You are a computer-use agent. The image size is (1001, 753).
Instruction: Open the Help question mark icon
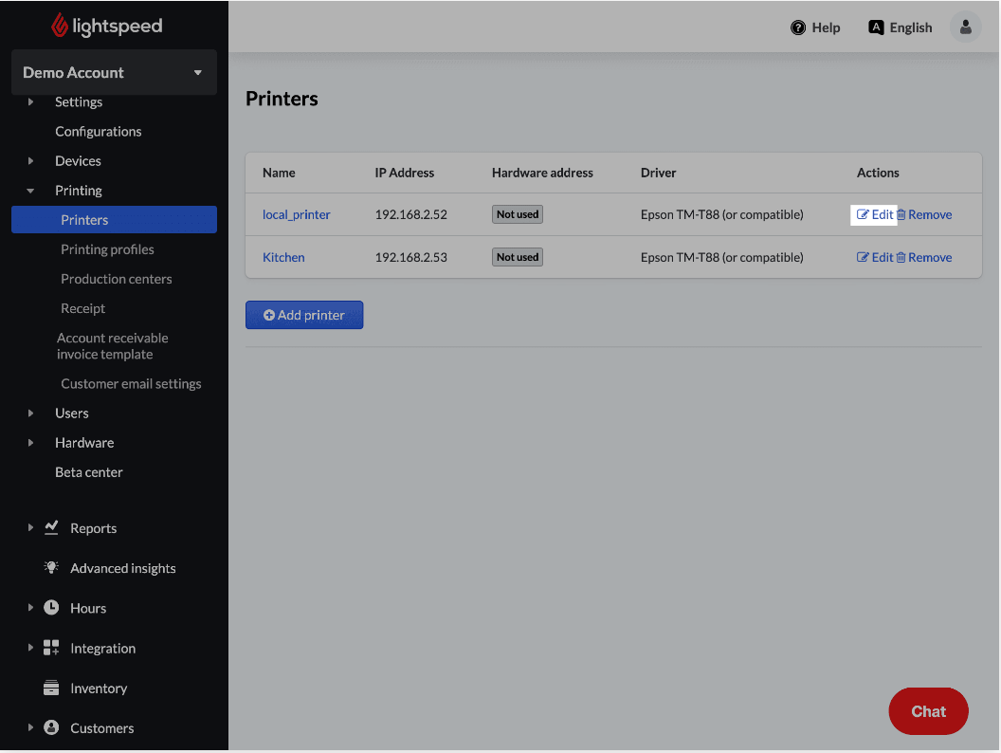pos(798,28)
